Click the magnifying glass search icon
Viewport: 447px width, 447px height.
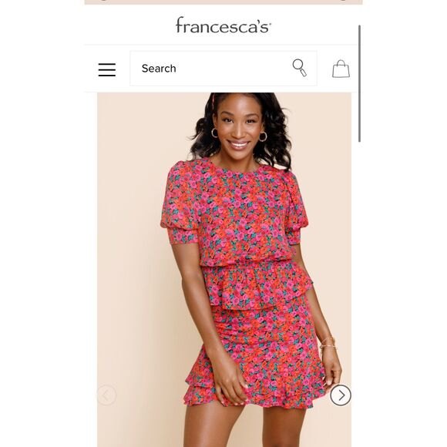click(x=300, y=68)
